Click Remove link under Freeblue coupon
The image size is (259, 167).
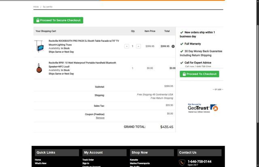100,118
